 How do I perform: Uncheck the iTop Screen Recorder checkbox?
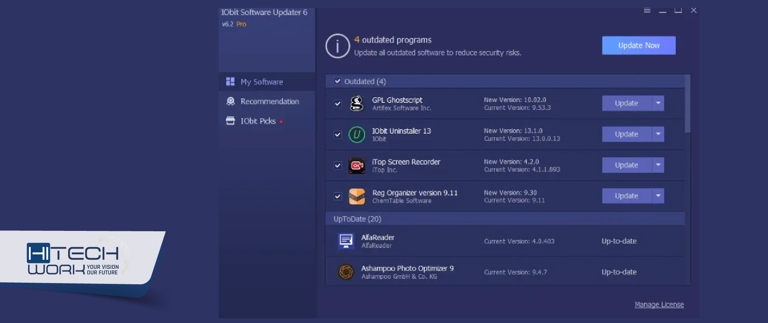click(337, 165)
